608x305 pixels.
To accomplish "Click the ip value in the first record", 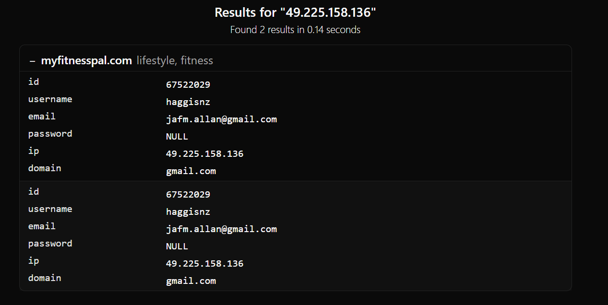I will click(x=204, y=154).
